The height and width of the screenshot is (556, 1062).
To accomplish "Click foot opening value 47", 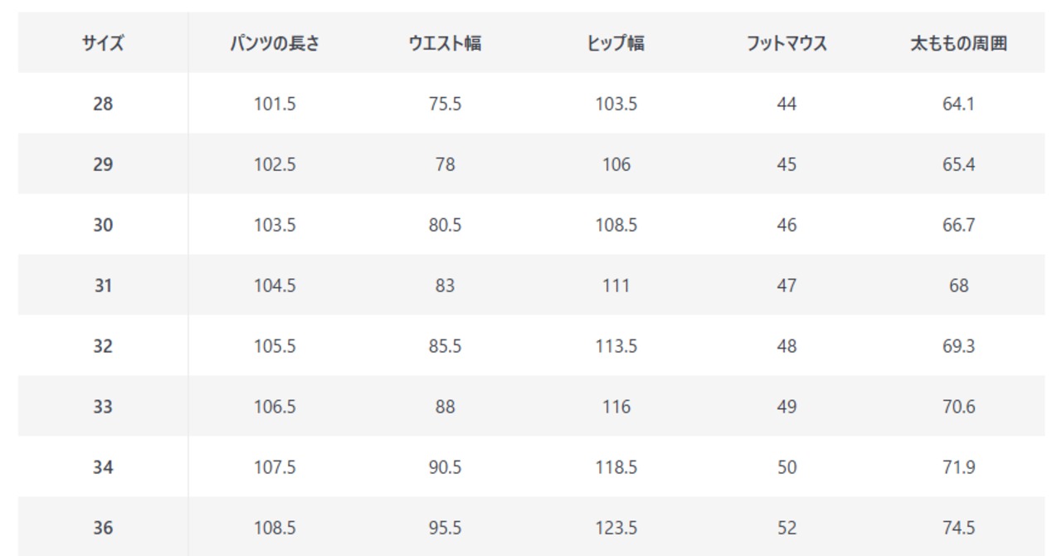I will 787,286.
